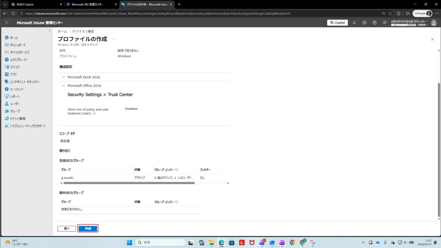Viewport: 441px width, 248px height.
Task: Open the app launcher waffle menu
Action: (7, 23)
